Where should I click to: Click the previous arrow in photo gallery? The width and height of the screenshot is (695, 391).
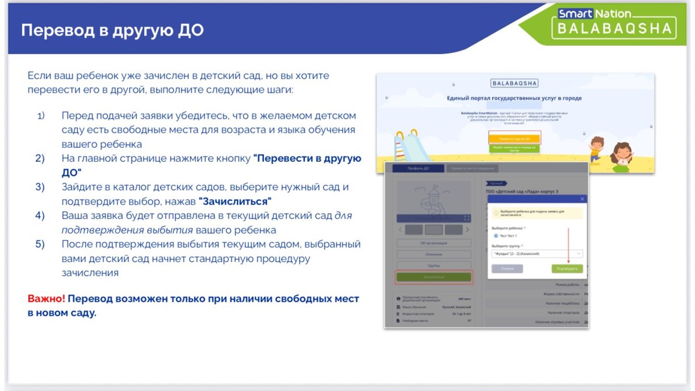(x=400, y=230)
